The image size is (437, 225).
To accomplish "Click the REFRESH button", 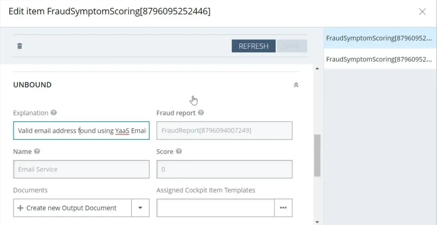I will point(253,46).
